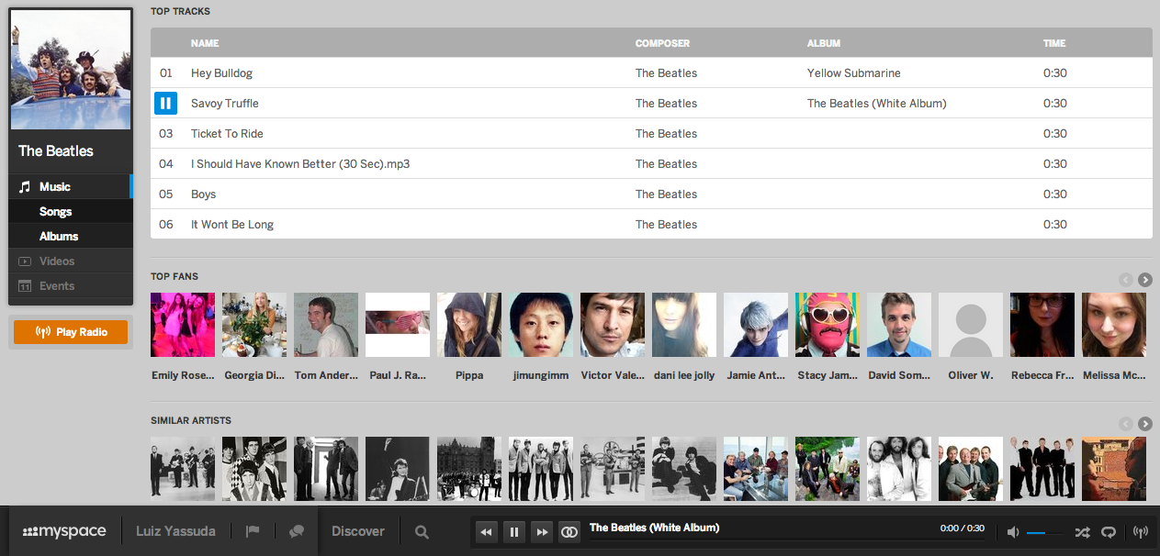This screenshot has height=556, width=1160.
Task: Open The Beatles (White Album) link in Savoy Truffle row
Action: coord(876,103)
